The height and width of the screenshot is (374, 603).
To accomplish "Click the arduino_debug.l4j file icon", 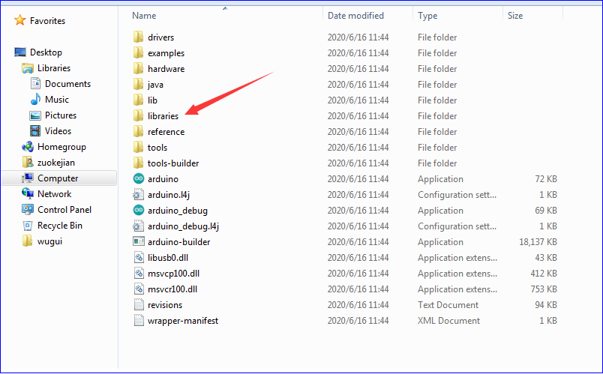I will [139, 226].
